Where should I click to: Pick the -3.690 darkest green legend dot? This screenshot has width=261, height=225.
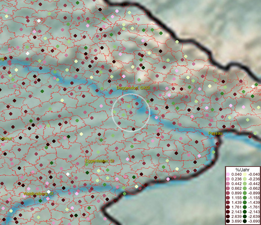point(245,221)
